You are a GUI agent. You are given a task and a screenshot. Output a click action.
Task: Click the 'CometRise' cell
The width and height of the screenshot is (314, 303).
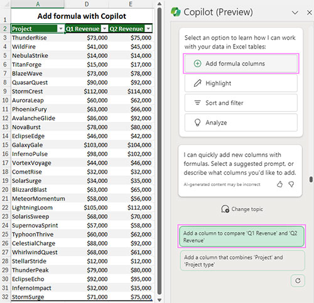pos(38,172)
